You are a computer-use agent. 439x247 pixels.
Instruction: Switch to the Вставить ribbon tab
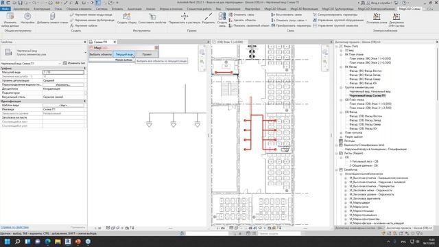[x=117, y=9]
